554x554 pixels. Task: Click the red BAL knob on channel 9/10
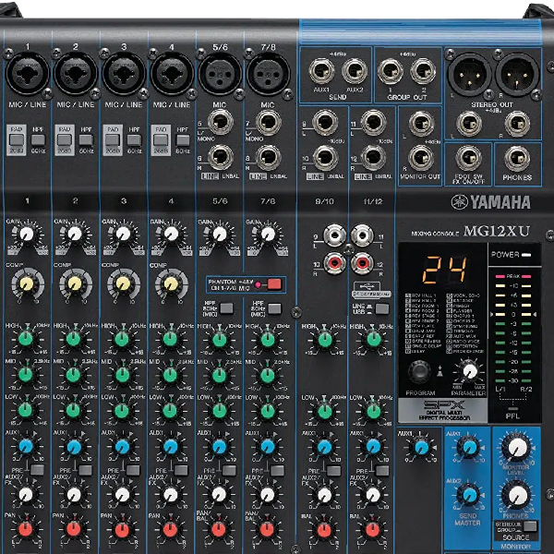324,530
